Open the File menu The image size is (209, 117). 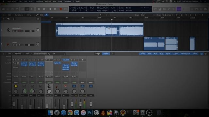[20, 1]
